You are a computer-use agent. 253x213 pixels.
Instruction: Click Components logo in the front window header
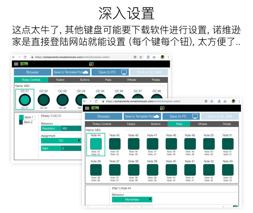(162, 108)
